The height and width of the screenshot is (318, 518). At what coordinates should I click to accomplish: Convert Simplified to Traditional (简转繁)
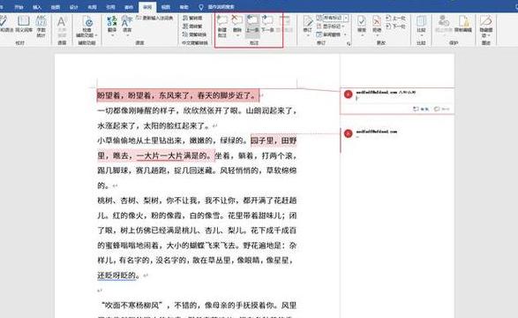[x=193, y=26]
